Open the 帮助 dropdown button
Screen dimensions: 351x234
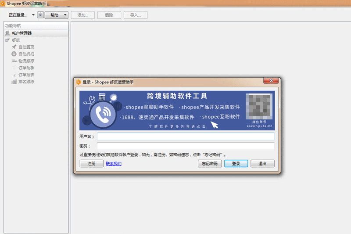click(57, 15)
